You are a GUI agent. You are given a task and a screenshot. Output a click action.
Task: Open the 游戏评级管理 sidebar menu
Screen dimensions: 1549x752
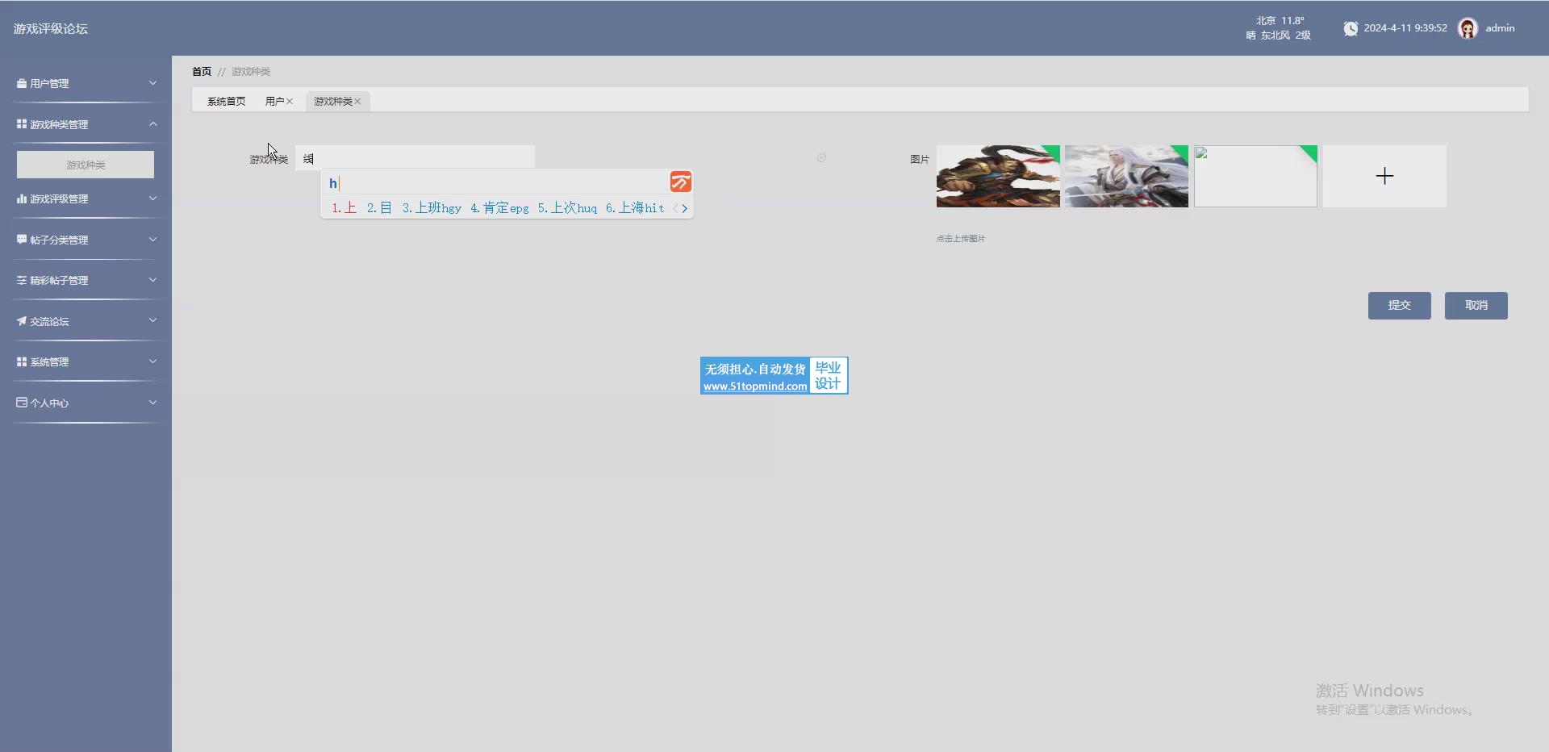point(86,198)
